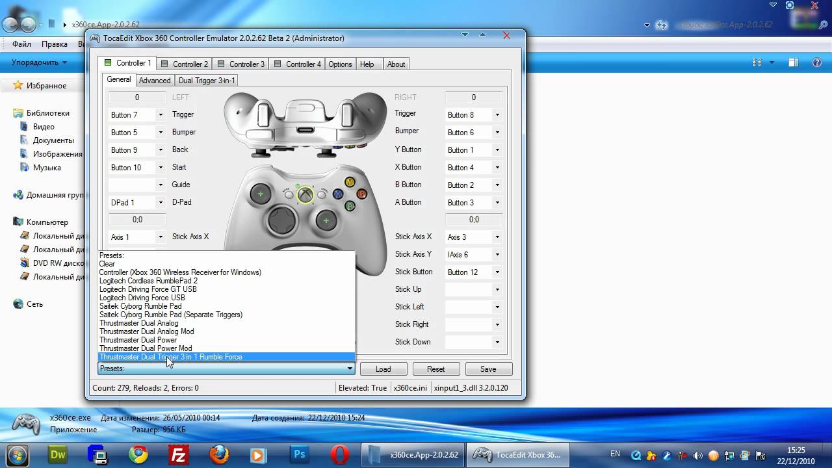Pick Saitek Cyborg Rumble Pad preset
Image resolution: width=832 pixels, height=468 pixels.
click(226, 306)
